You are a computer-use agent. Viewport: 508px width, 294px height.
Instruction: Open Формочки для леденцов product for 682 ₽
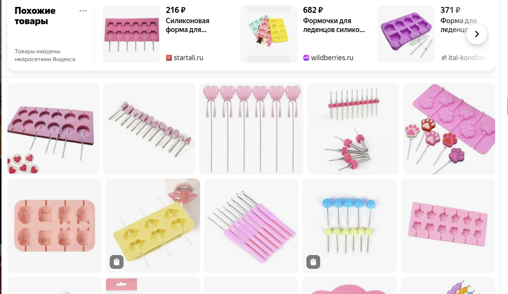[334, 25]
